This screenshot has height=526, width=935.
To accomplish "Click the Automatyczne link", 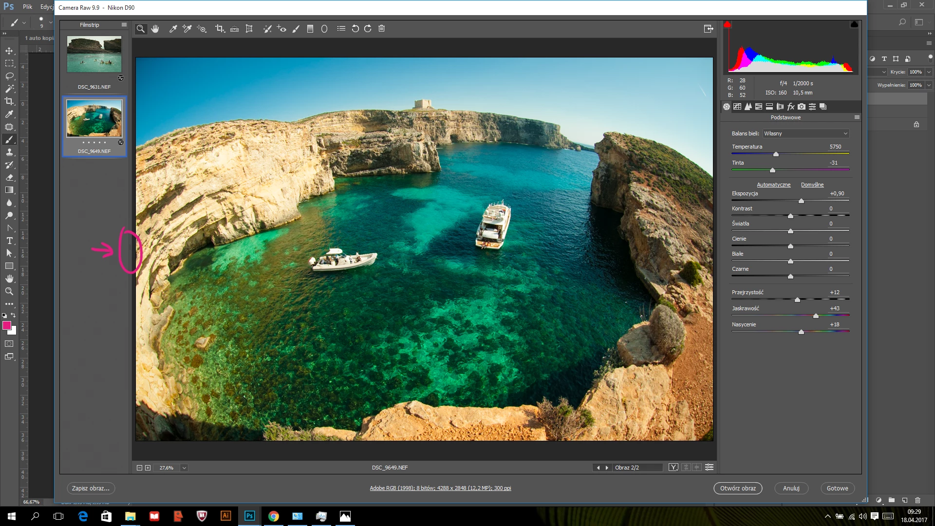I will (773, 185).
